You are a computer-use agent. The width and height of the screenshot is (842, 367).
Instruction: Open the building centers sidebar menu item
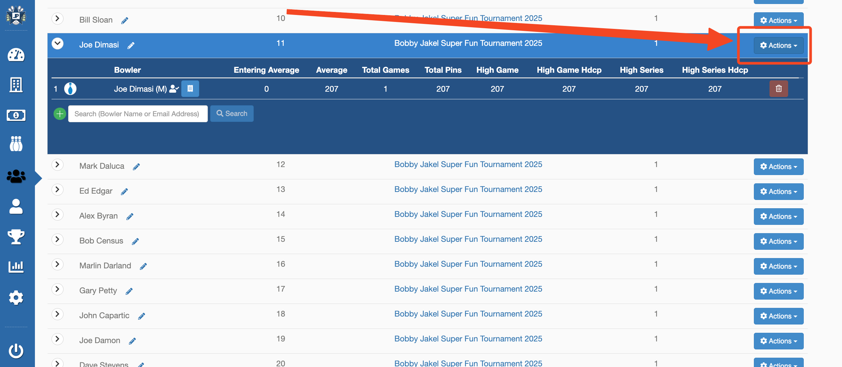pos(16,85)
